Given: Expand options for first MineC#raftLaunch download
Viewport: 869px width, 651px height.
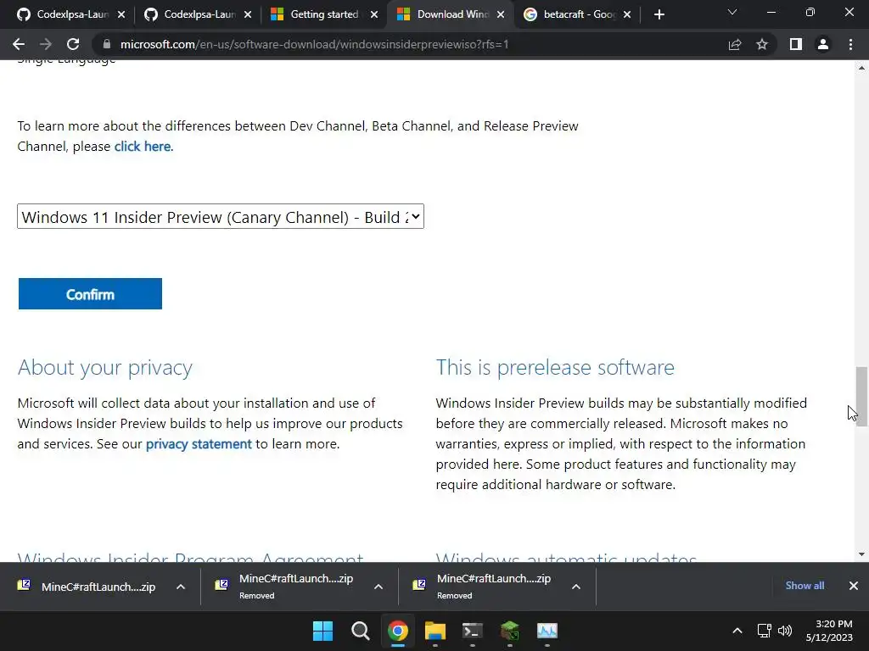Looking at the screenshot, I should pyautogui.click(x=181, y=587).
